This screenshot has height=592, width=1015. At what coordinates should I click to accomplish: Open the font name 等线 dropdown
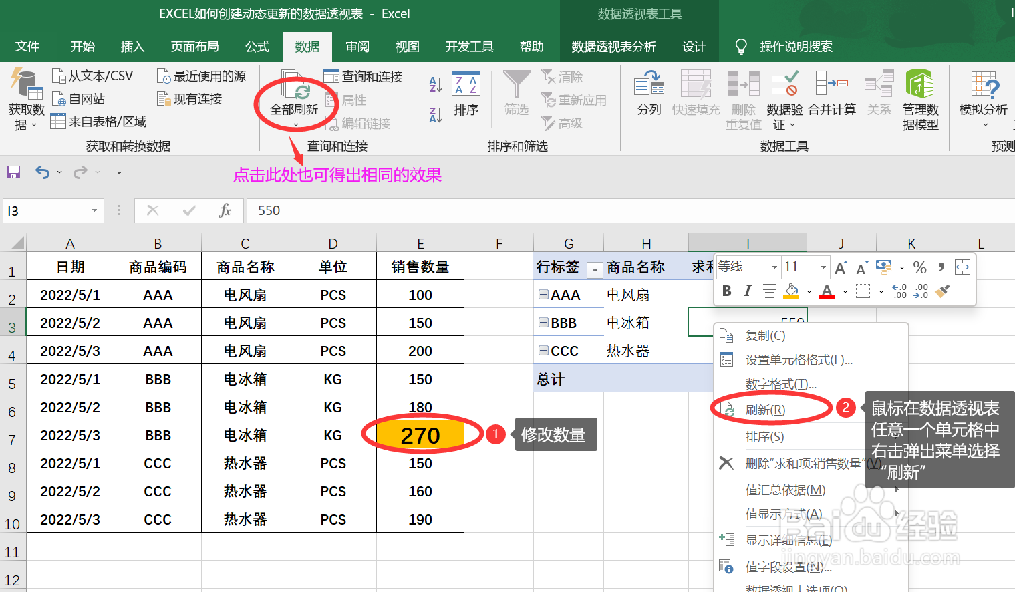pyautogui.click(x=774, y=267)
